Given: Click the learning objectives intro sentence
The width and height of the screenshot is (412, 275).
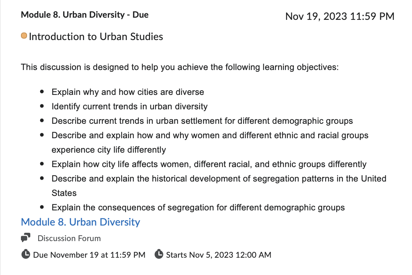Looking at the screenshot, I should click(180, 67).
